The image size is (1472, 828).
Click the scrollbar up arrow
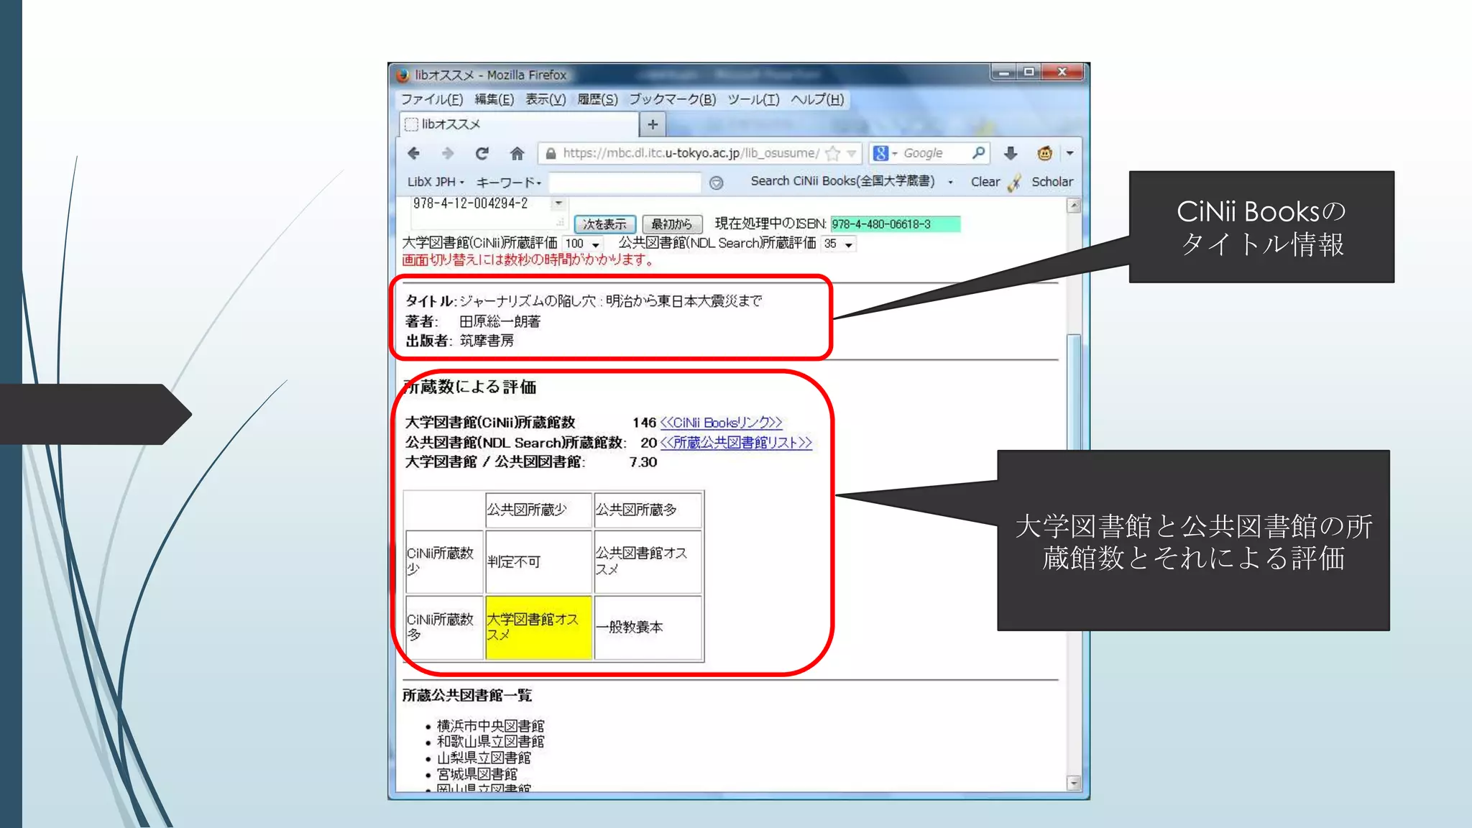point(1074,206)
